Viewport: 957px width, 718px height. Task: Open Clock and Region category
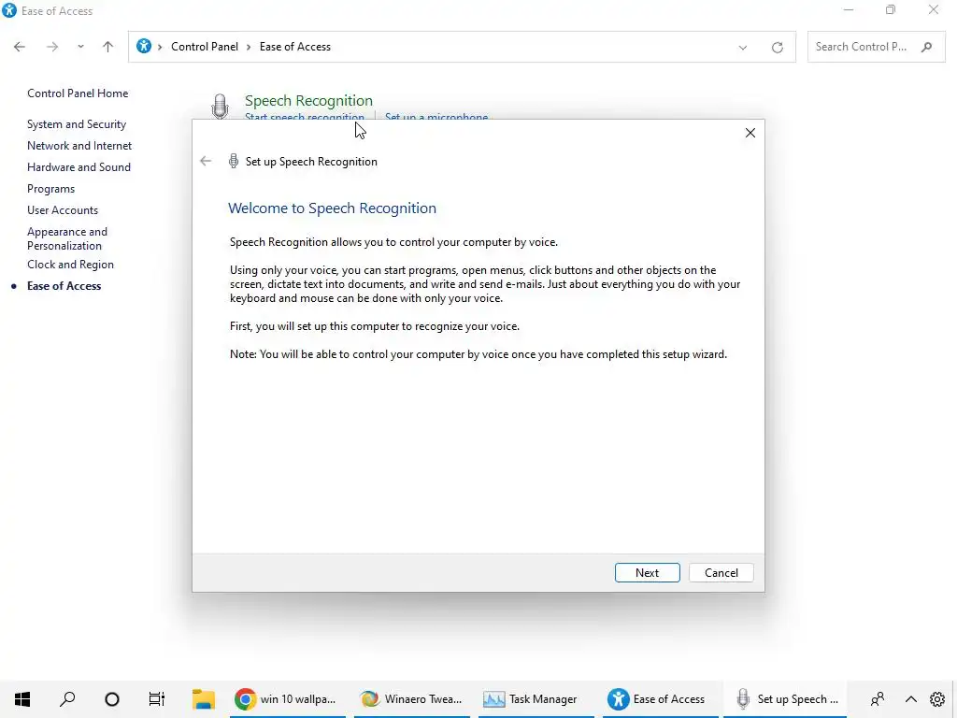(70, 265)
